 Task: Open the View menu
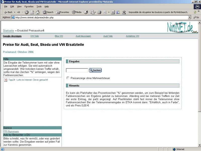tap(19, 7)
